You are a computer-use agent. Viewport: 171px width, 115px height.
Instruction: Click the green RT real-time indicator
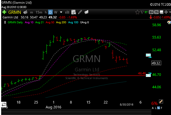[x=146, y=12]
